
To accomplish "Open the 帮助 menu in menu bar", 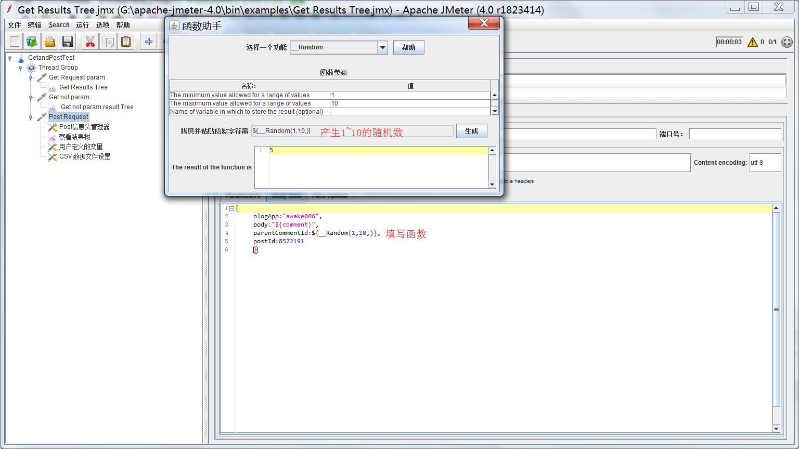I will (x=123, y=25).
